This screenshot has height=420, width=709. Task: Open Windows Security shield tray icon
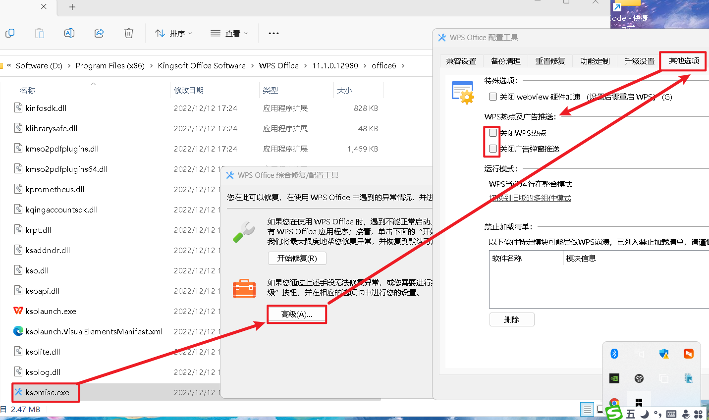664,353
